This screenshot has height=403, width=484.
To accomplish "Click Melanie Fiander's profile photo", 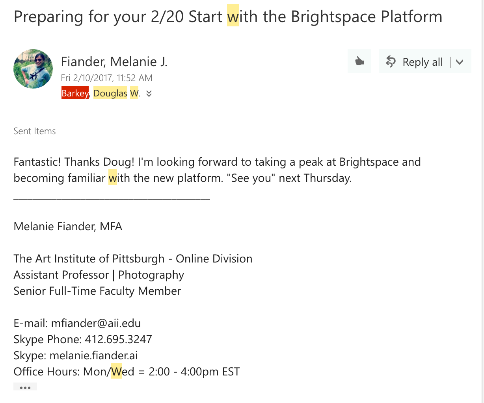I will [33, 69].
